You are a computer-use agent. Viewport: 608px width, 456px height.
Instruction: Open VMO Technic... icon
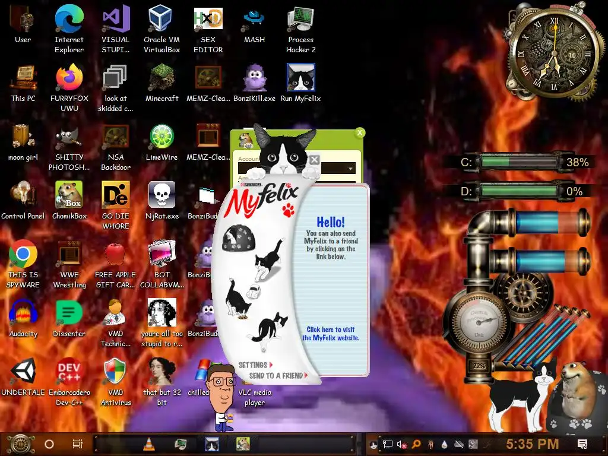point(115,312)
